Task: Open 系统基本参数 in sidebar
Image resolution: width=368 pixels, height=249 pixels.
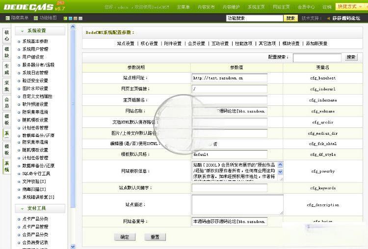Action: 35,42
